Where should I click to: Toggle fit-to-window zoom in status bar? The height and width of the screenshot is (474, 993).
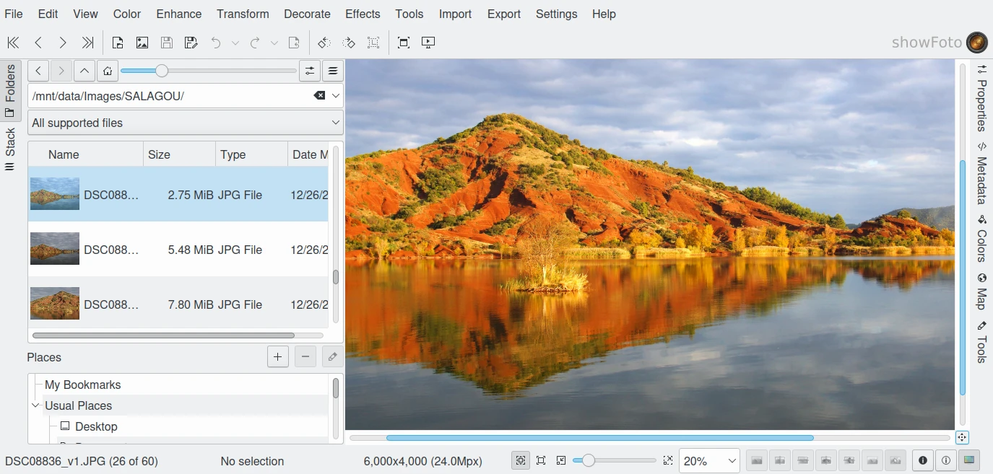[520, 460]
